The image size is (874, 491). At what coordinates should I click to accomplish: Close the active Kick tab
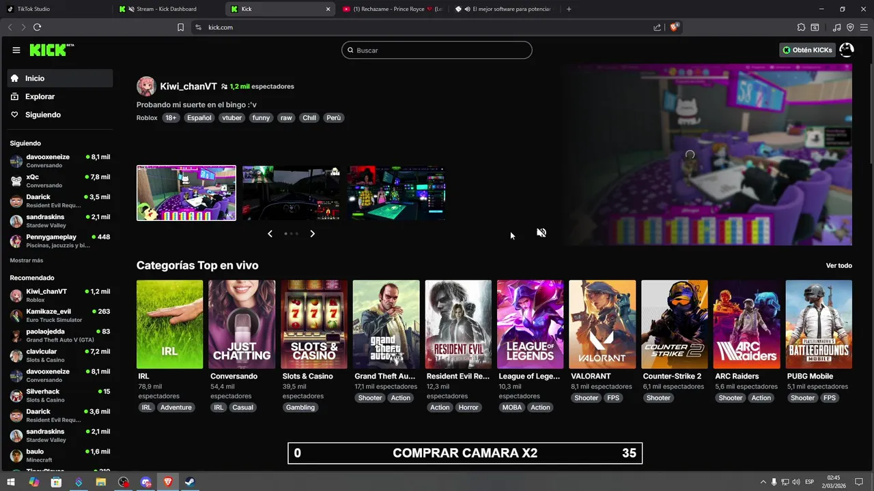point(328,9)
